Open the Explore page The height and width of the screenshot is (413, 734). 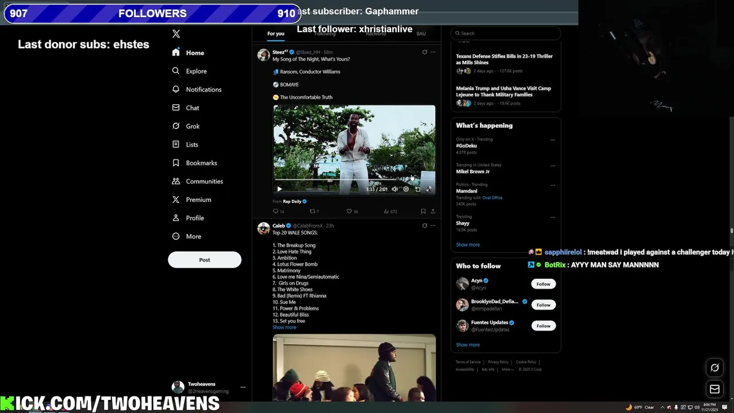point(189,71)
